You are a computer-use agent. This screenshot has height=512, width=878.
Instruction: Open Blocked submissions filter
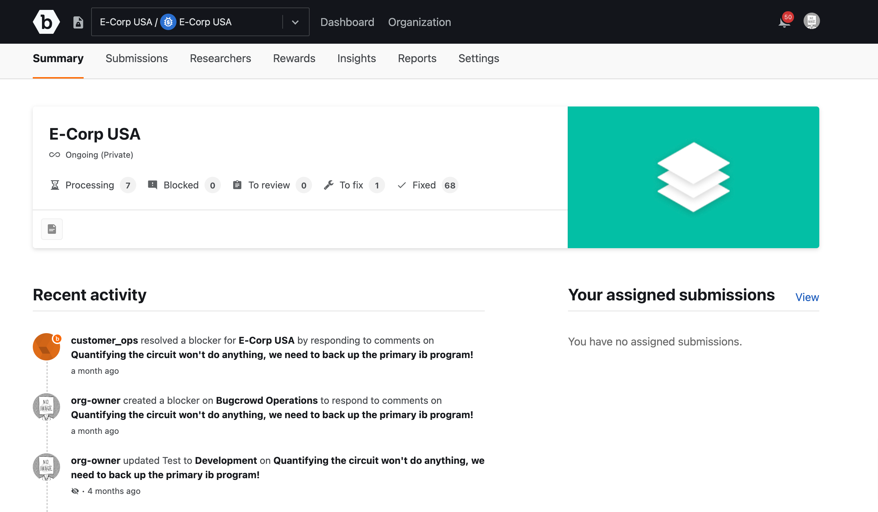(181, 185)
